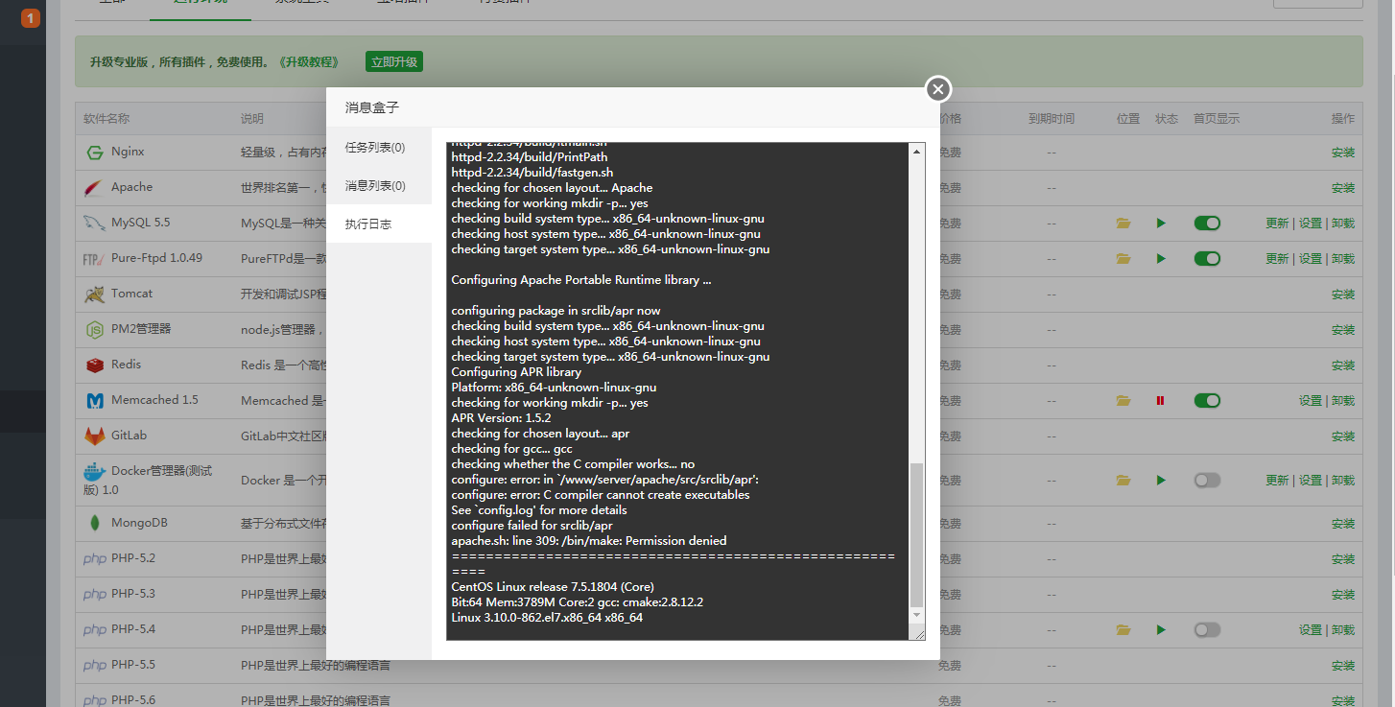Click the php icon beside PHP-5.2
The height and width of the screenshot is (707, 1395).
tap(94, 559)
